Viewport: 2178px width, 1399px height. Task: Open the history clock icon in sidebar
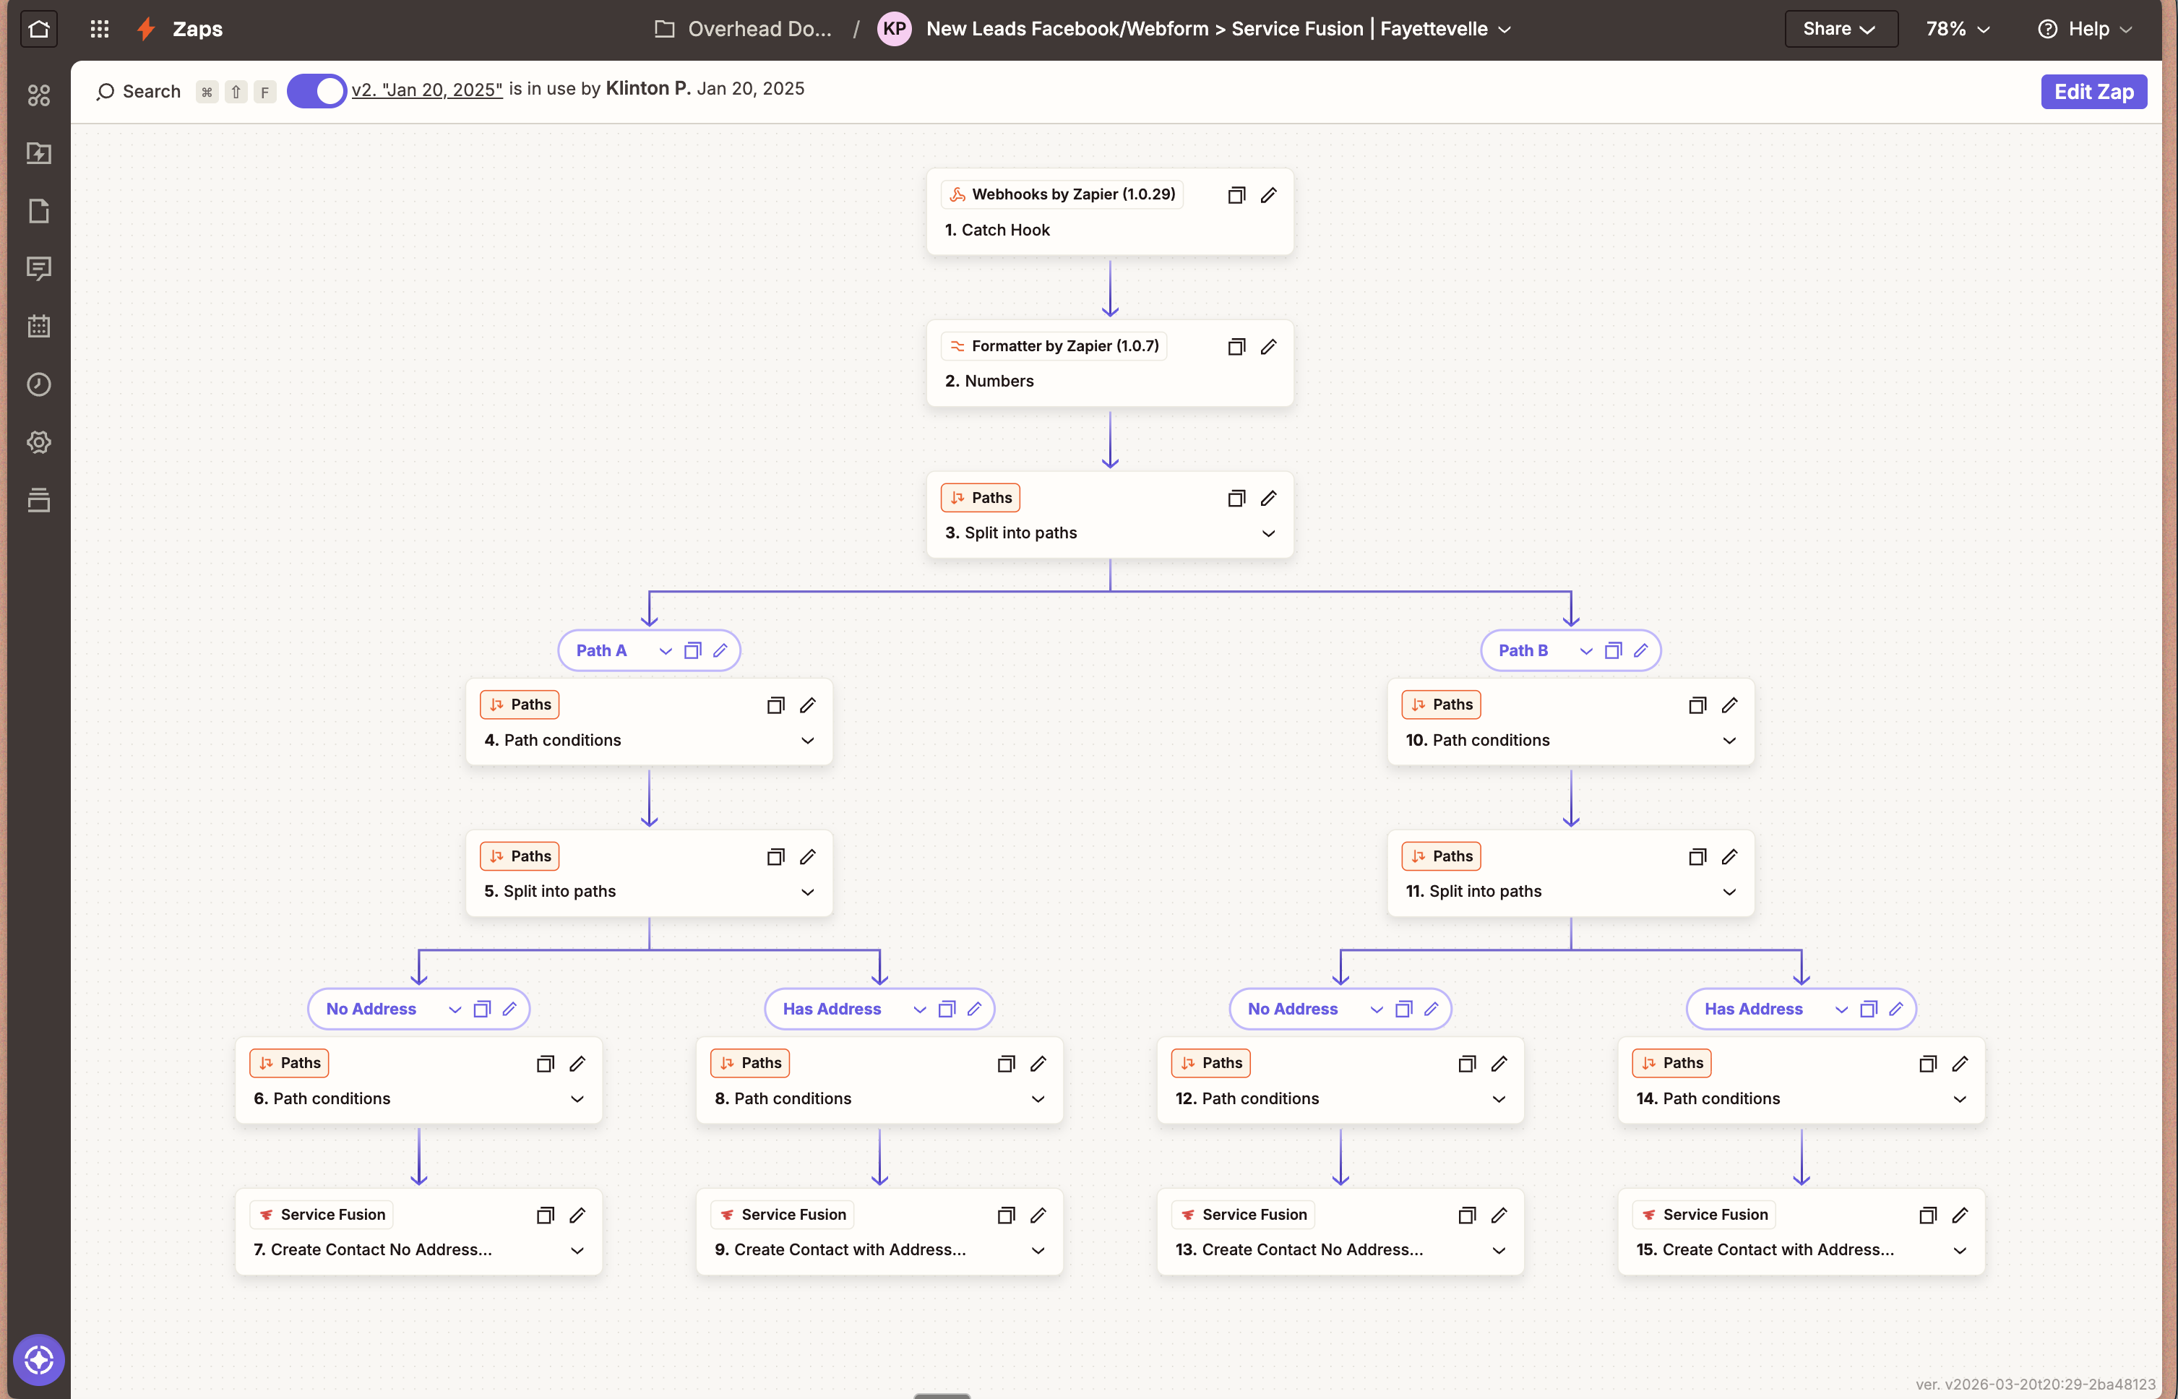tap(38, 384)
